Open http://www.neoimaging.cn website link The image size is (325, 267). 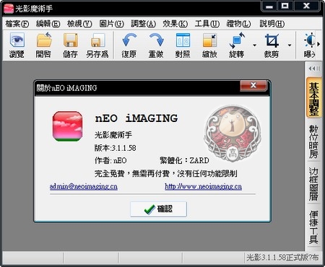[x=203, y=187]
